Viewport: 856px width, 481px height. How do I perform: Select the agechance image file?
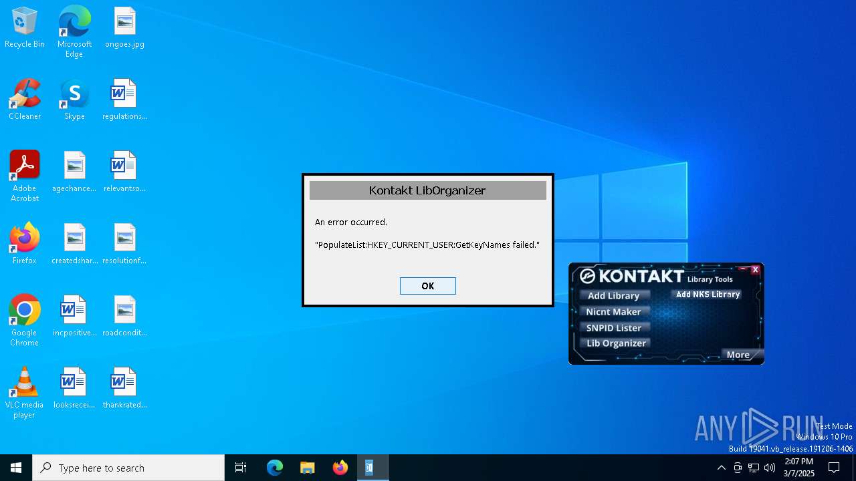pyautogui.click(x=74, y=172)
